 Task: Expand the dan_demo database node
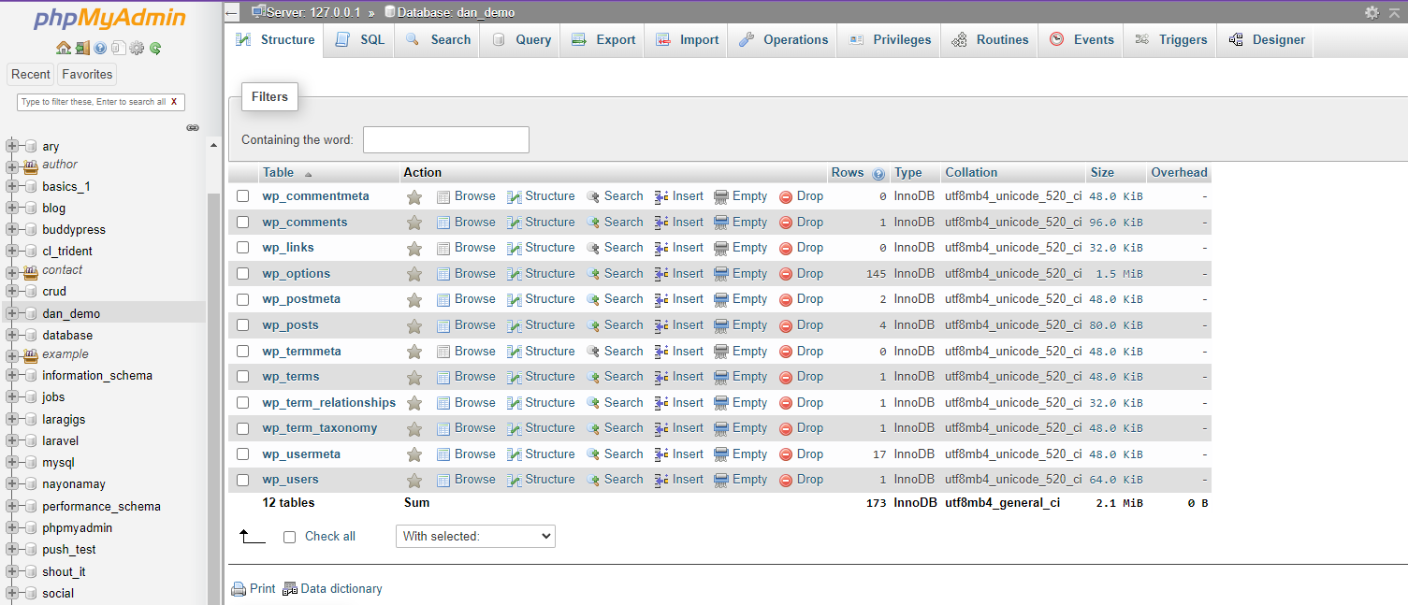(x=12, y=313)
